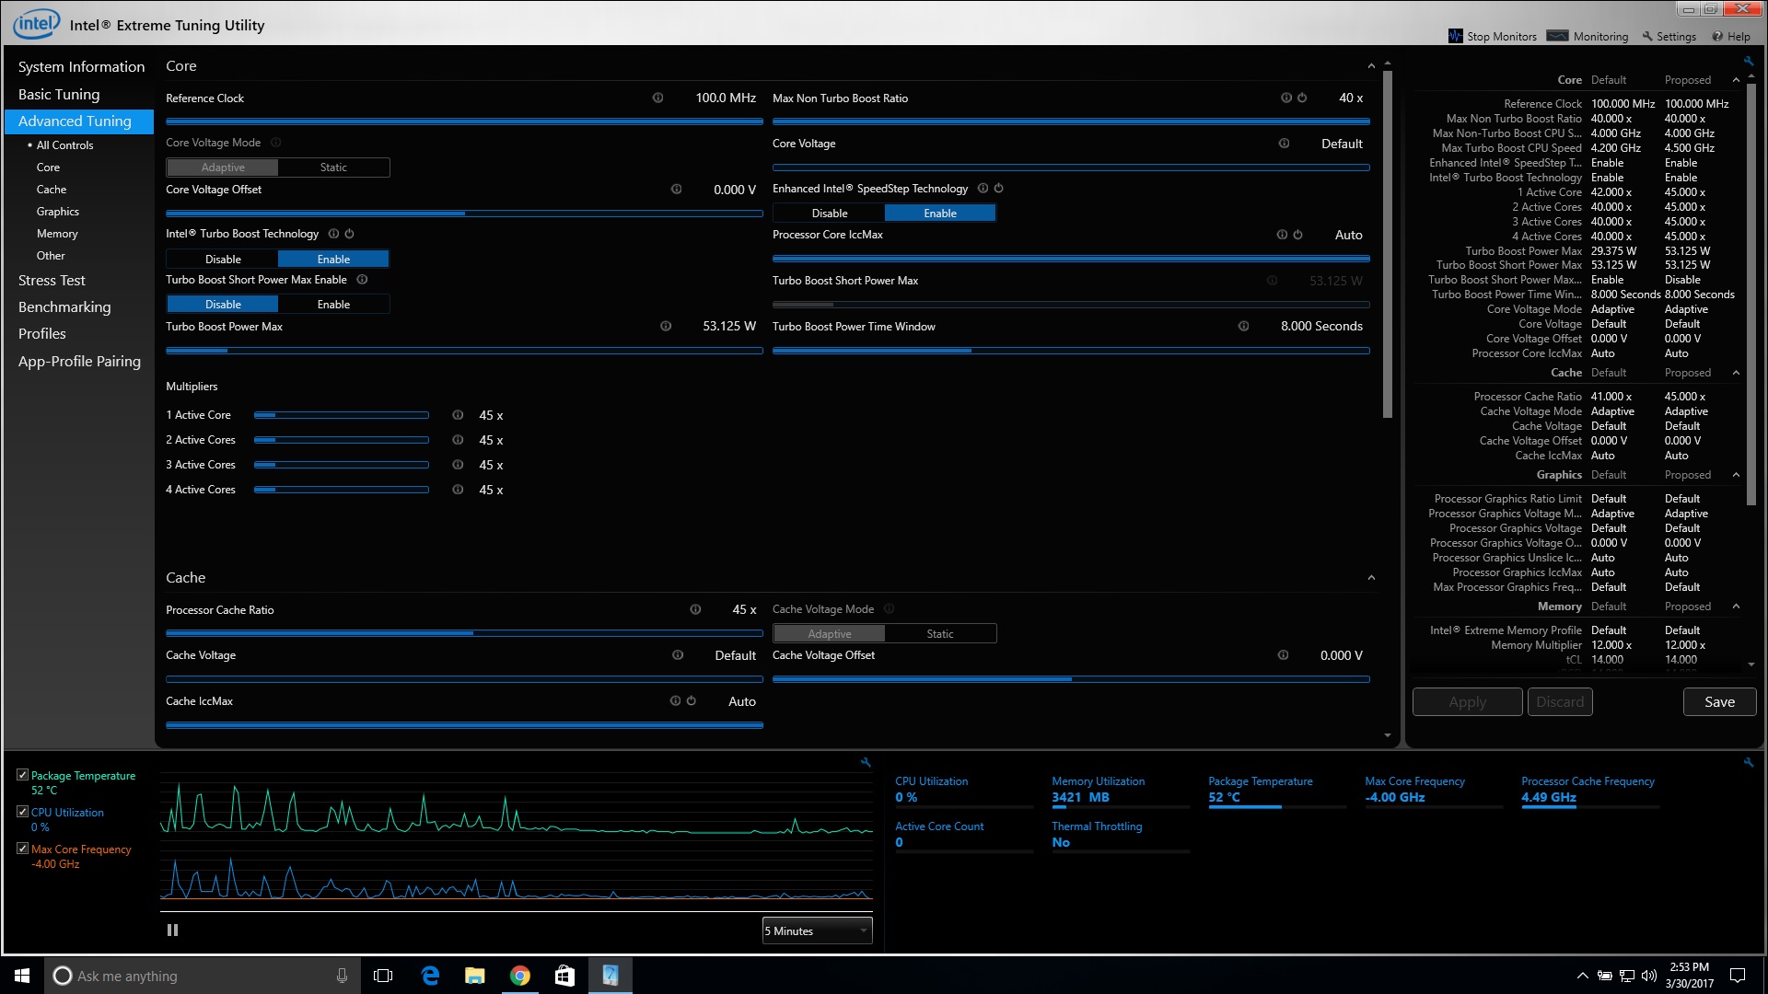Image resolution: width=1768 pixels, height=994 pixels.
Task: Set Cache Voltage Mode to Static
Action: click(940, 634)
